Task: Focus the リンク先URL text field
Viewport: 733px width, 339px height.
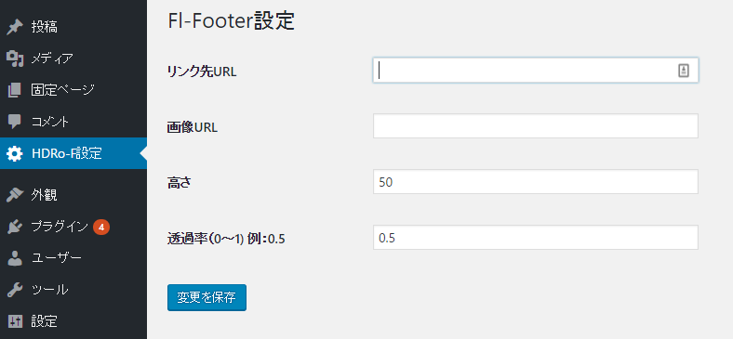Action: [535, 71]
